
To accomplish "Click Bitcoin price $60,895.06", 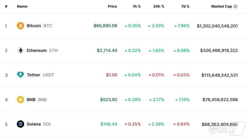I will pos(105,26).
